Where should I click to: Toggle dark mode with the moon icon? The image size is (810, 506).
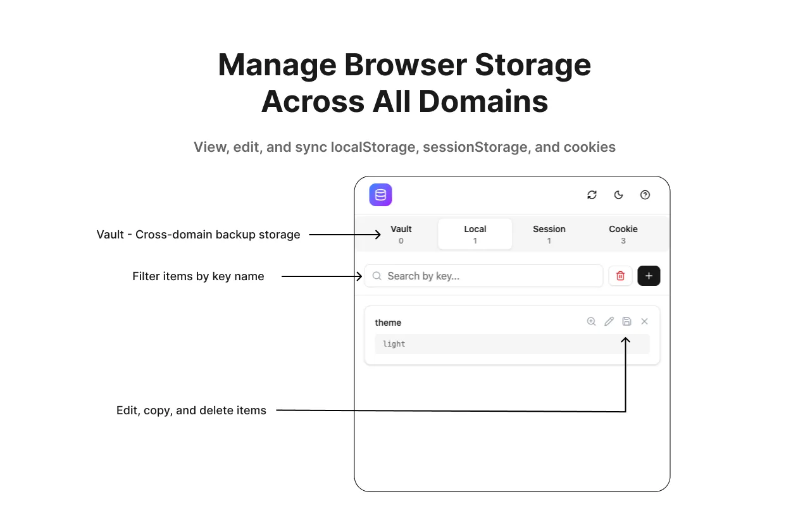[x=618, y=195]
